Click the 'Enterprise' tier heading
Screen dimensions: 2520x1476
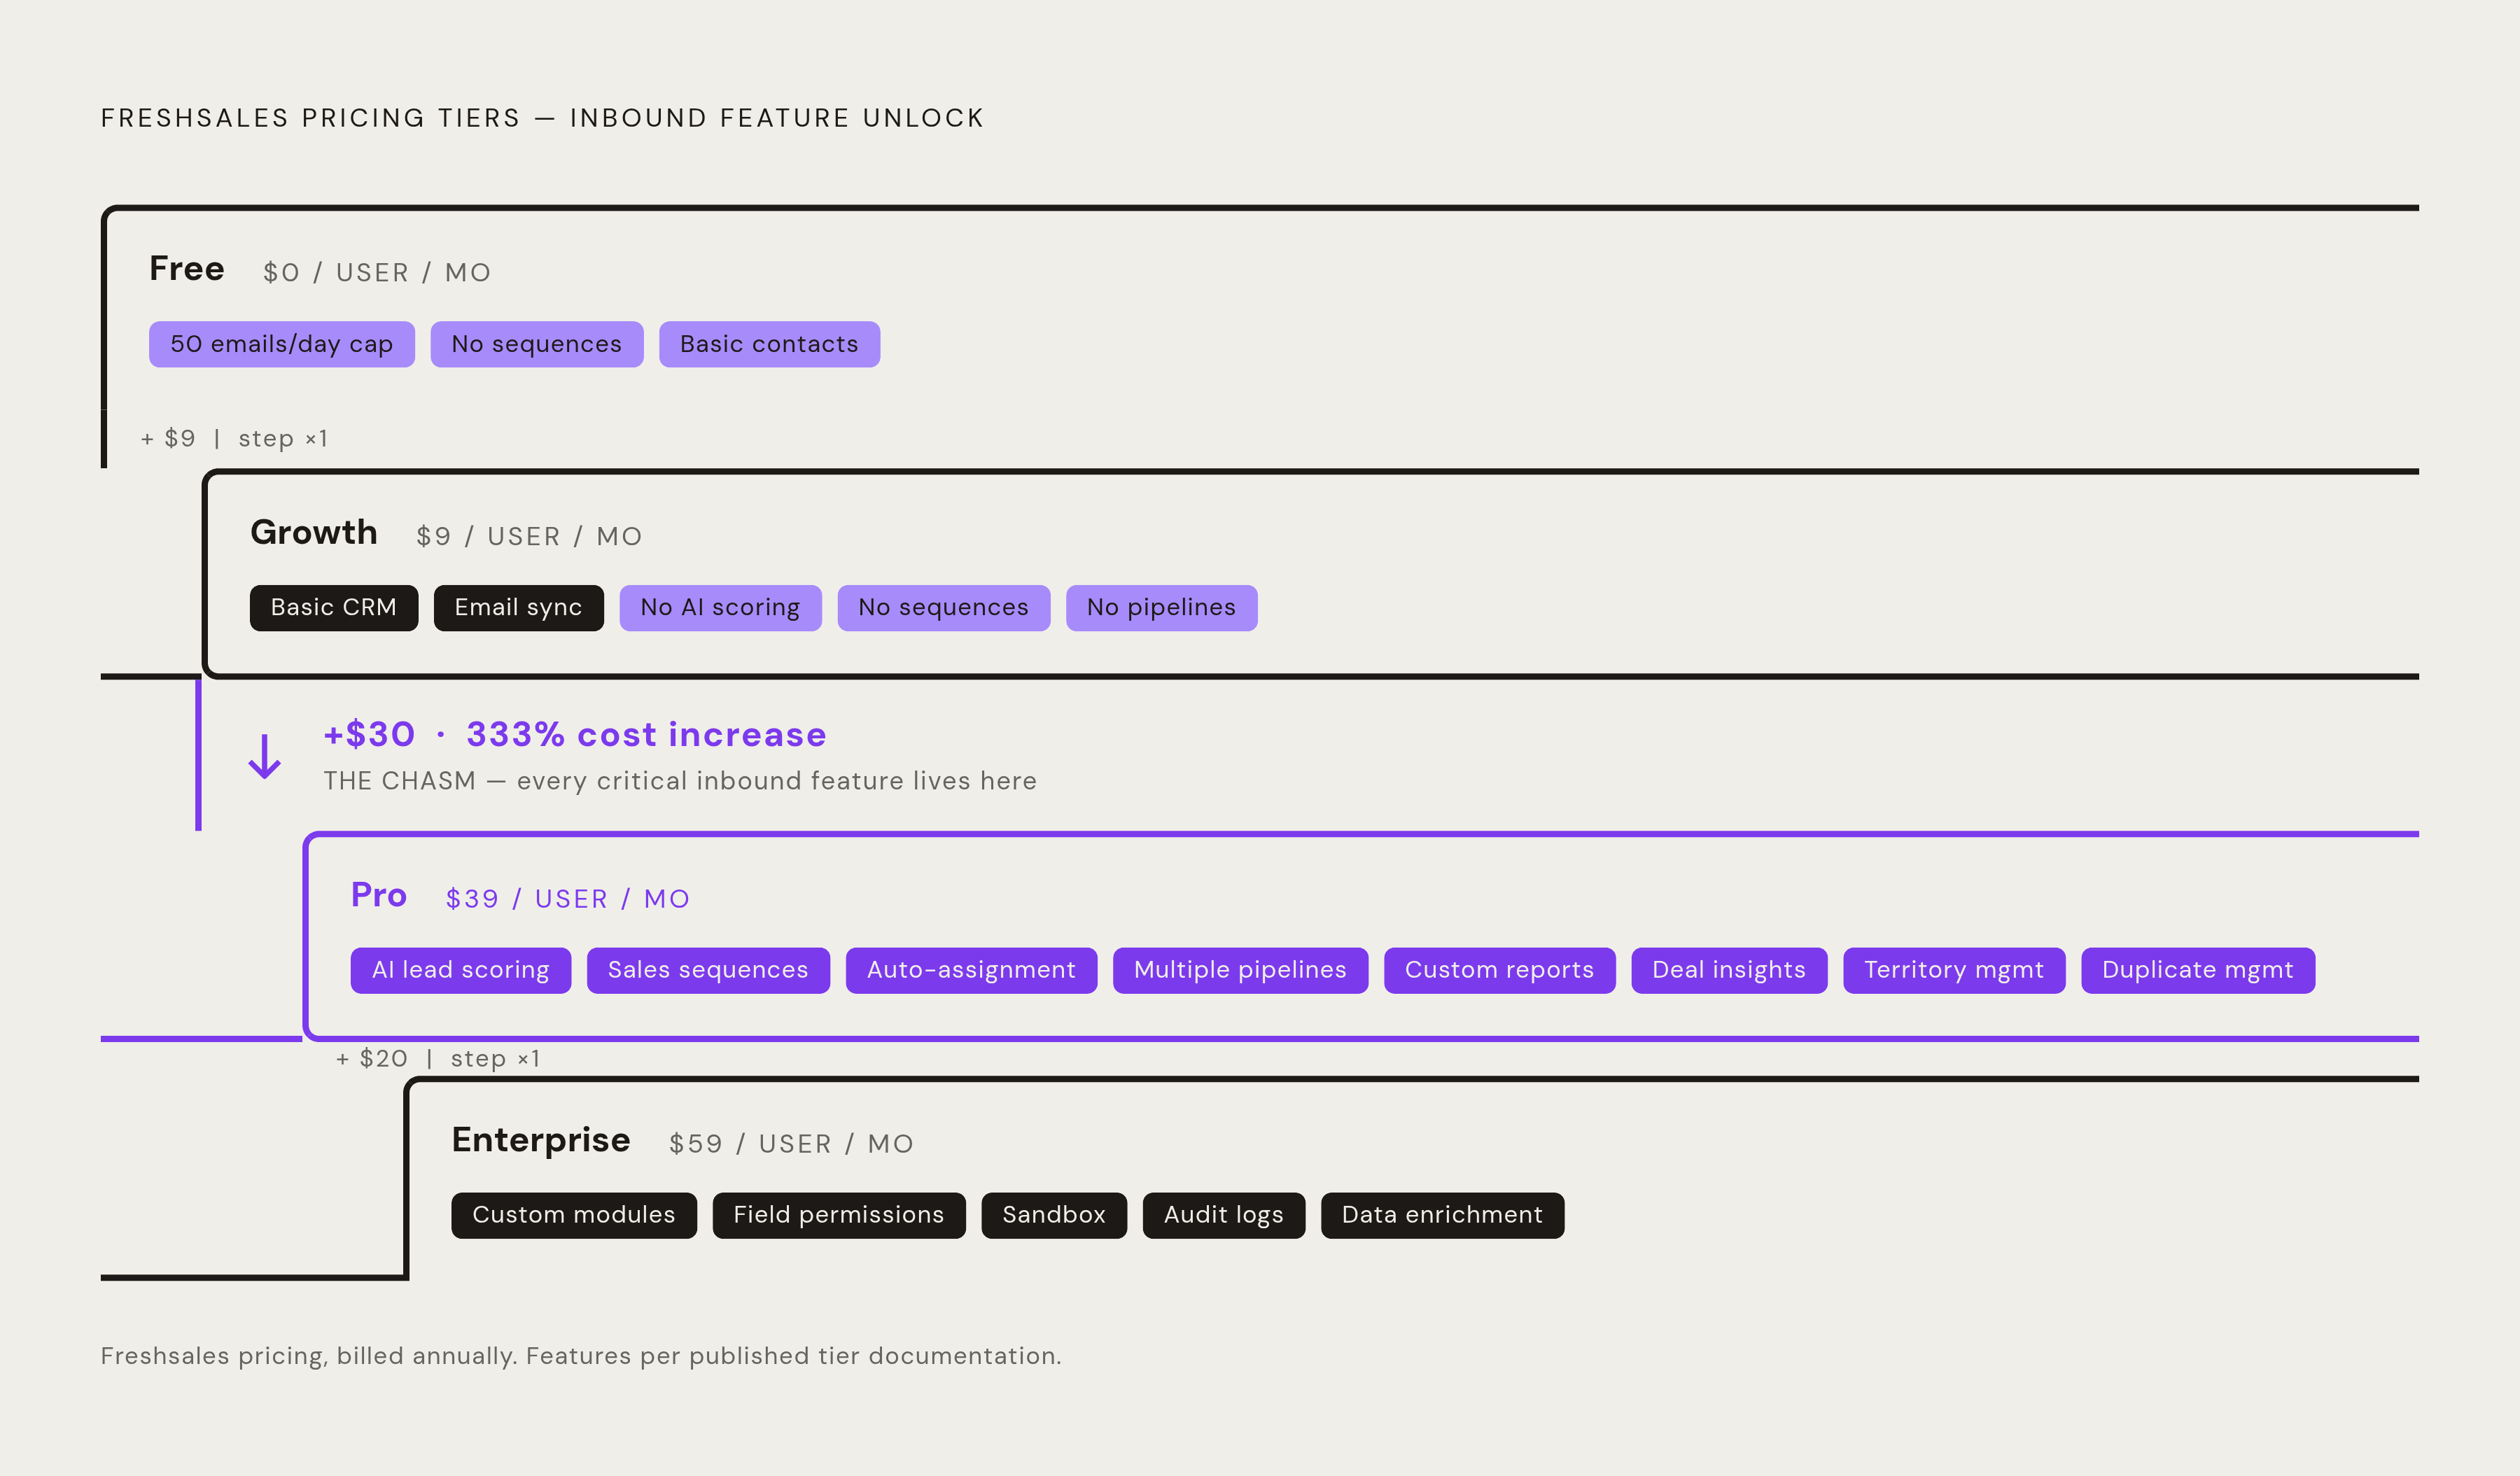point(541,1140)
